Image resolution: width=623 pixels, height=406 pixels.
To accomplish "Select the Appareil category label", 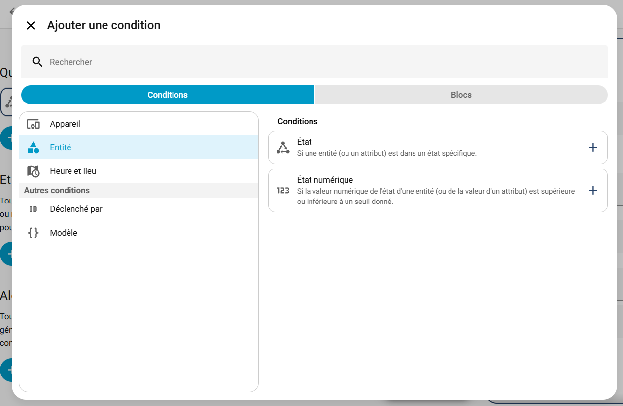I will click(65, 124).
